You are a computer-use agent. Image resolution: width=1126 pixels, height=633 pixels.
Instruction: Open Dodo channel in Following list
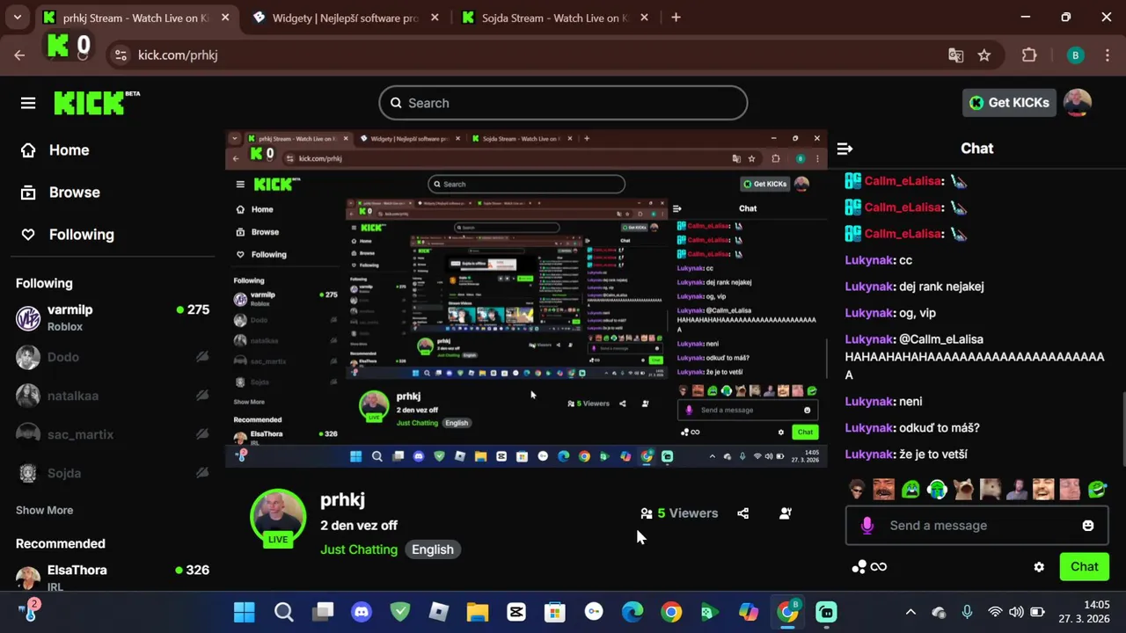[113, 357]
